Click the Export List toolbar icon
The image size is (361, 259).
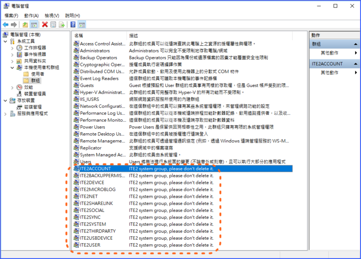[61, 24]
